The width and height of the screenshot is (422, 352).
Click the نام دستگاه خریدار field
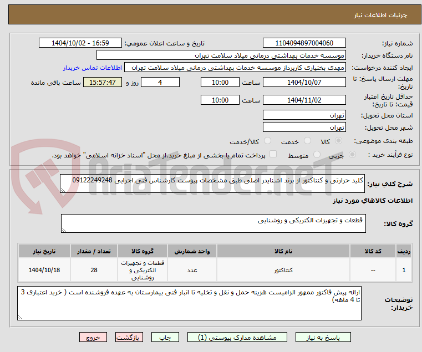221,55
